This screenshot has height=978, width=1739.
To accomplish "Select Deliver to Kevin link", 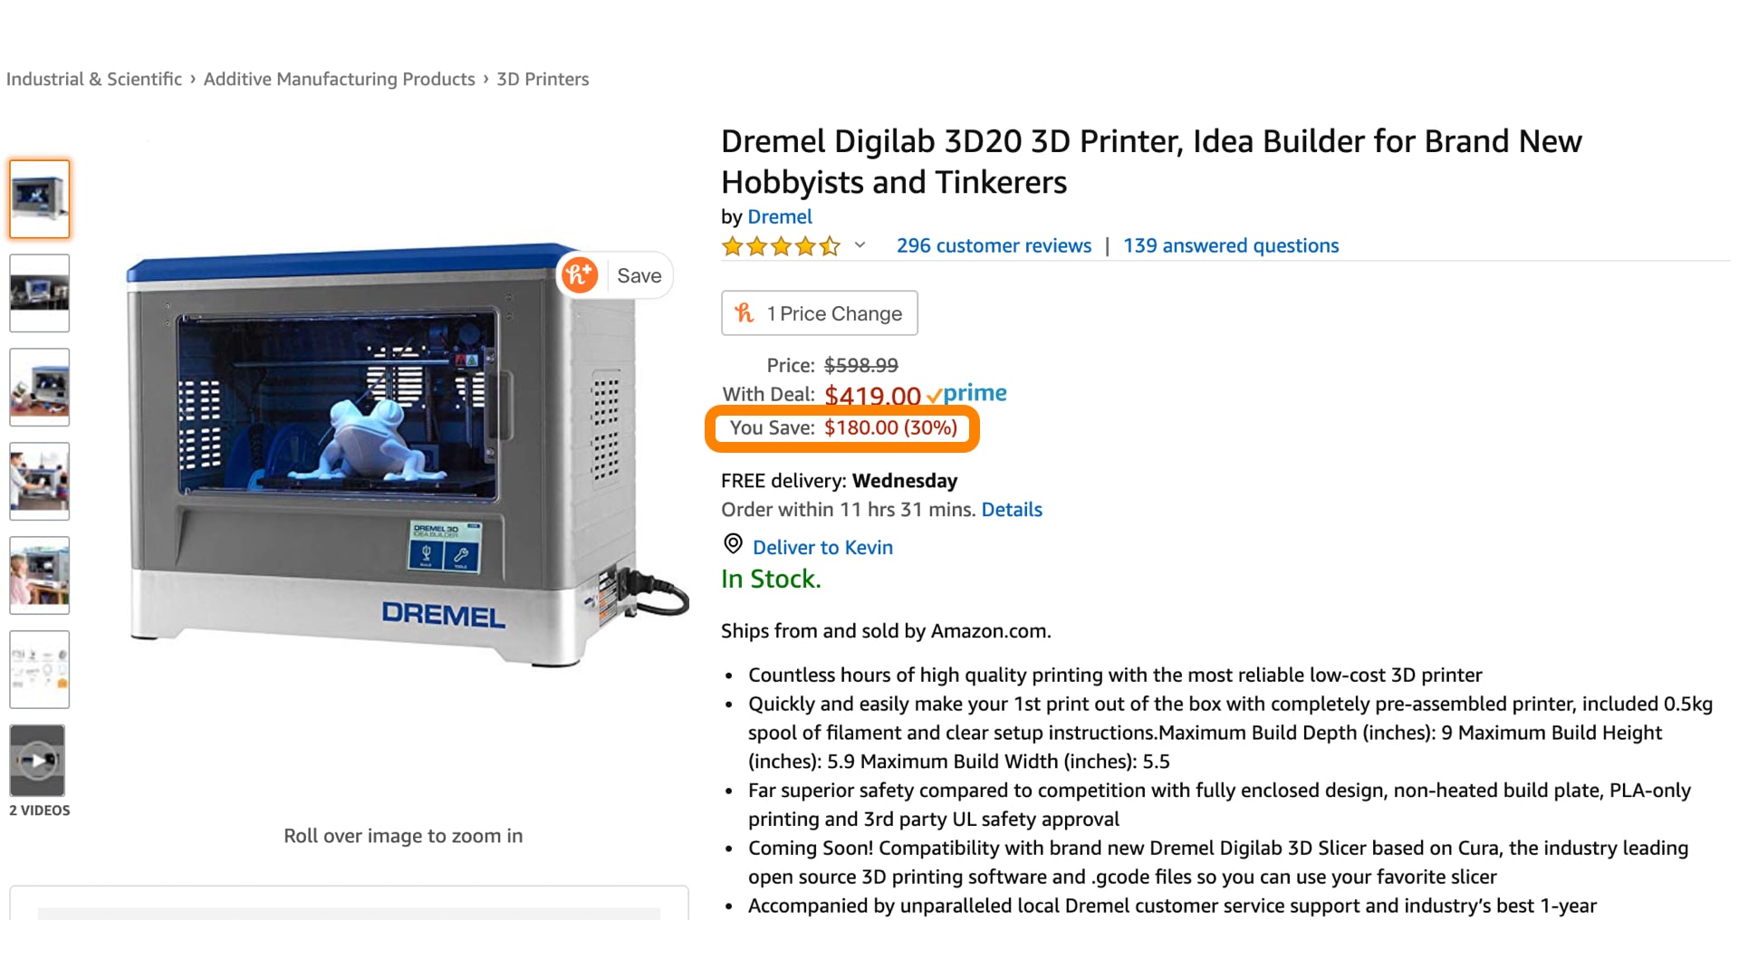I will [x=822, y=547].
